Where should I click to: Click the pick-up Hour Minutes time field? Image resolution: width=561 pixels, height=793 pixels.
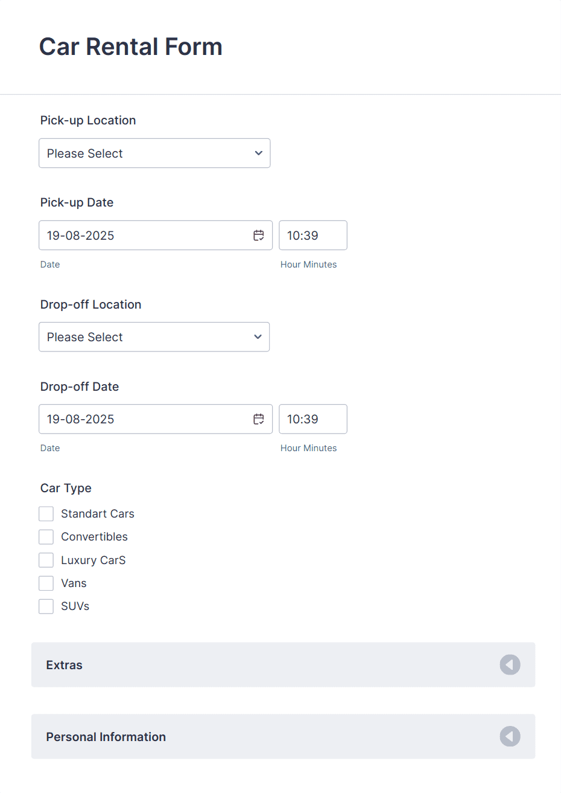point(312,235)
